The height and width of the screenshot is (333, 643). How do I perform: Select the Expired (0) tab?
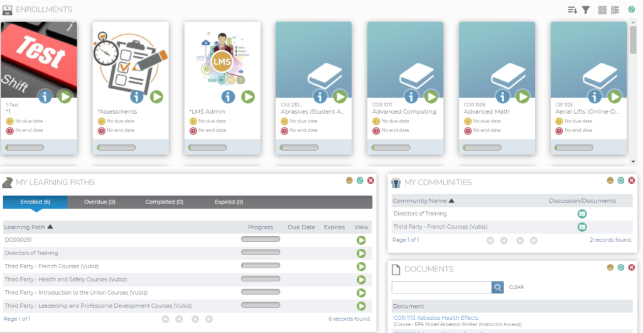229,202
